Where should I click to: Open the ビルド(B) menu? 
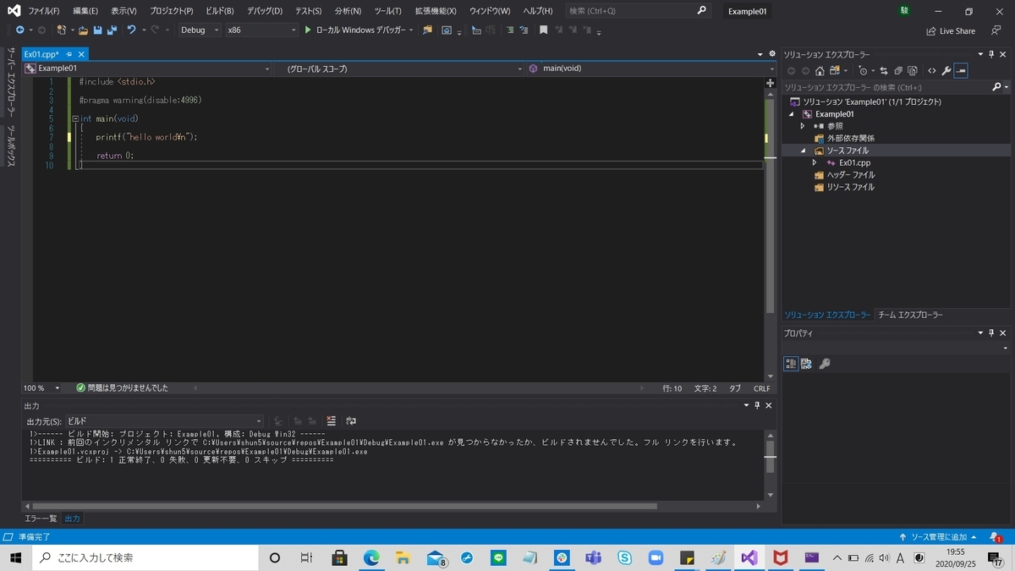(x=220, y=11)
